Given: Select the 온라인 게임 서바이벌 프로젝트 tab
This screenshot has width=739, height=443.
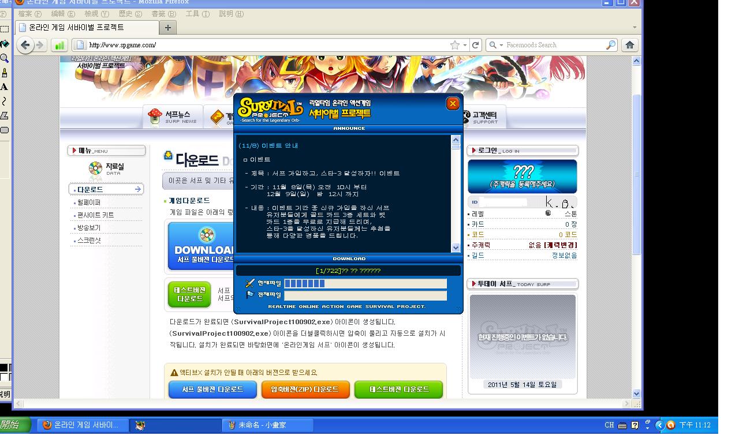Looking at the screenshot, I should click(86, 27).
